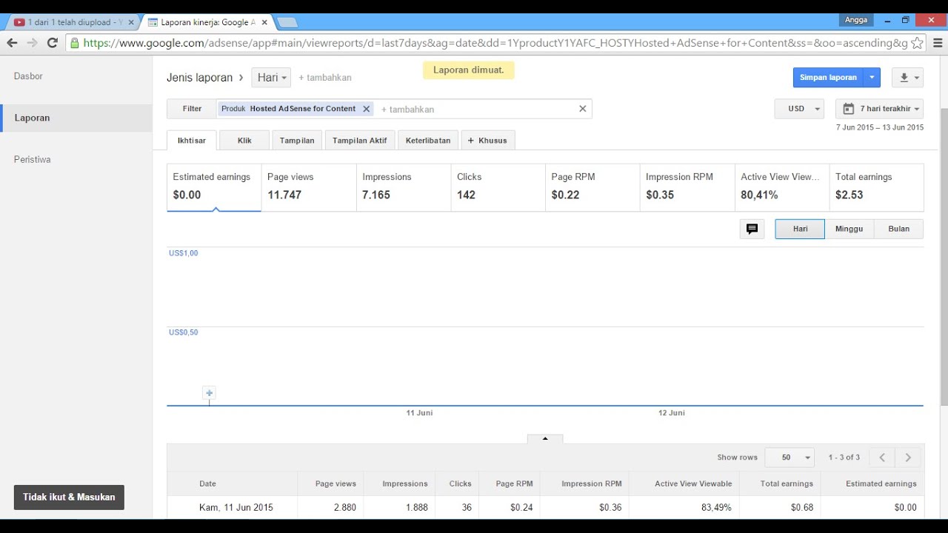The height and width of the screenshot is (533, 948).
Task: Switch chart grouping to Hari
Action: tap(800, 229)
